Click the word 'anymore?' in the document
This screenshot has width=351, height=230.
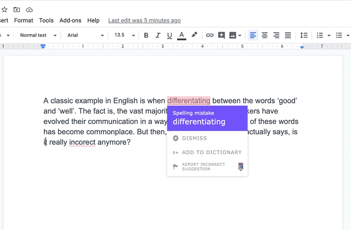[x=114, y=142]
